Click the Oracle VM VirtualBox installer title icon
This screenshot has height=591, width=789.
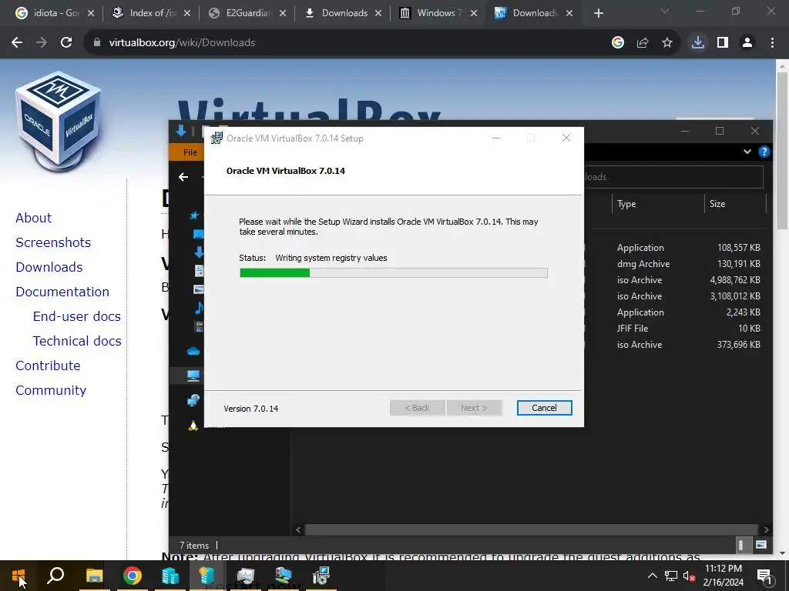point(217,139)
